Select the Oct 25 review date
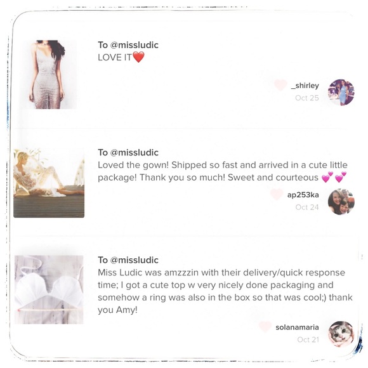 pyautogui.click(x=307, y=98)
